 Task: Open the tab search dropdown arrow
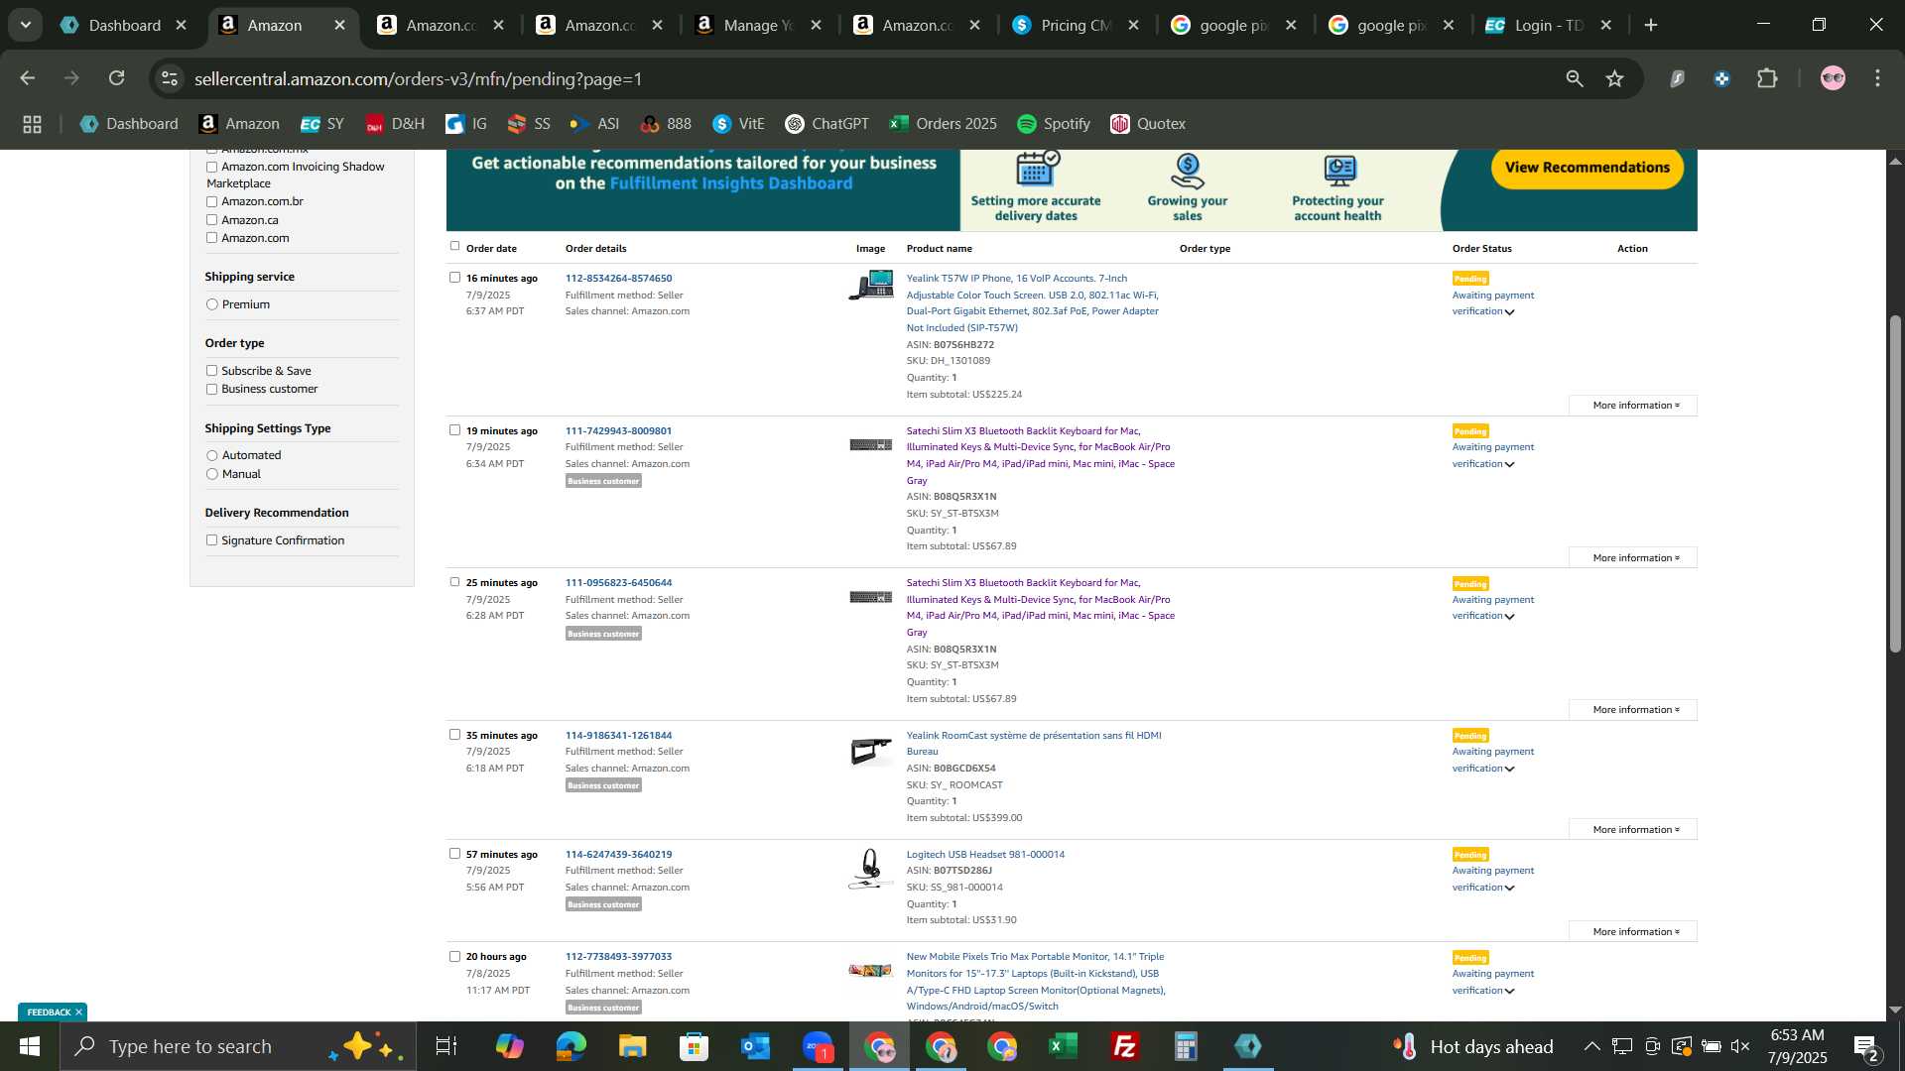[x=26, y=25]
